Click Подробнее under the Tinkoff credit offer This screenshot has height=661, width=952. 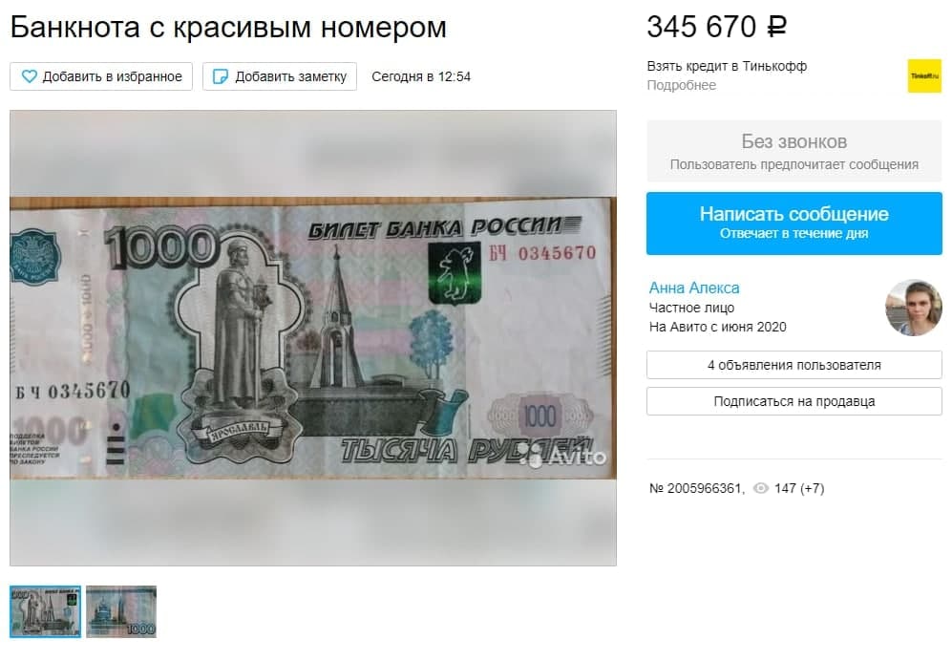681,86
